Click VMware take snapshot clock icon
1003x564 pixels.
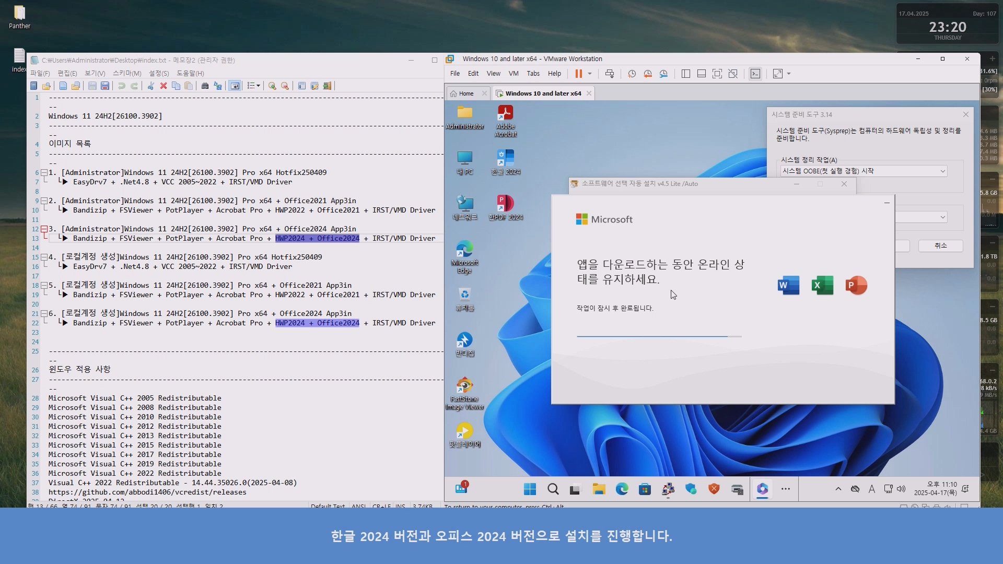632,74
